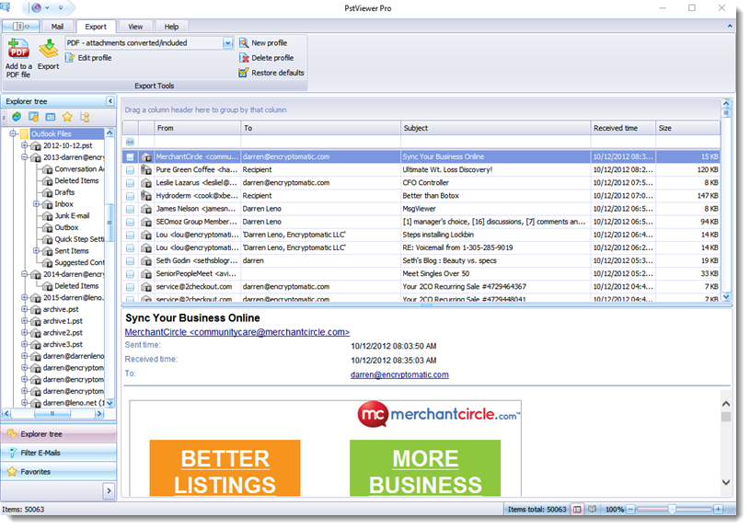The width and height of the screenshot is (750, 529).
Task: Select the Export ribbon tab
Action: point(96,27)
